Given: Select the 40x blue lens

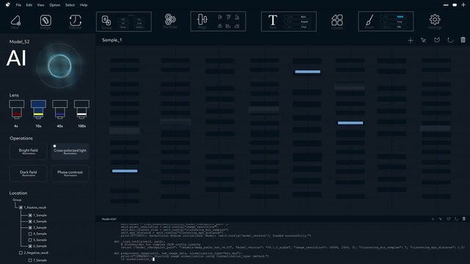Looking at the screenshot, I should point(60,110).
